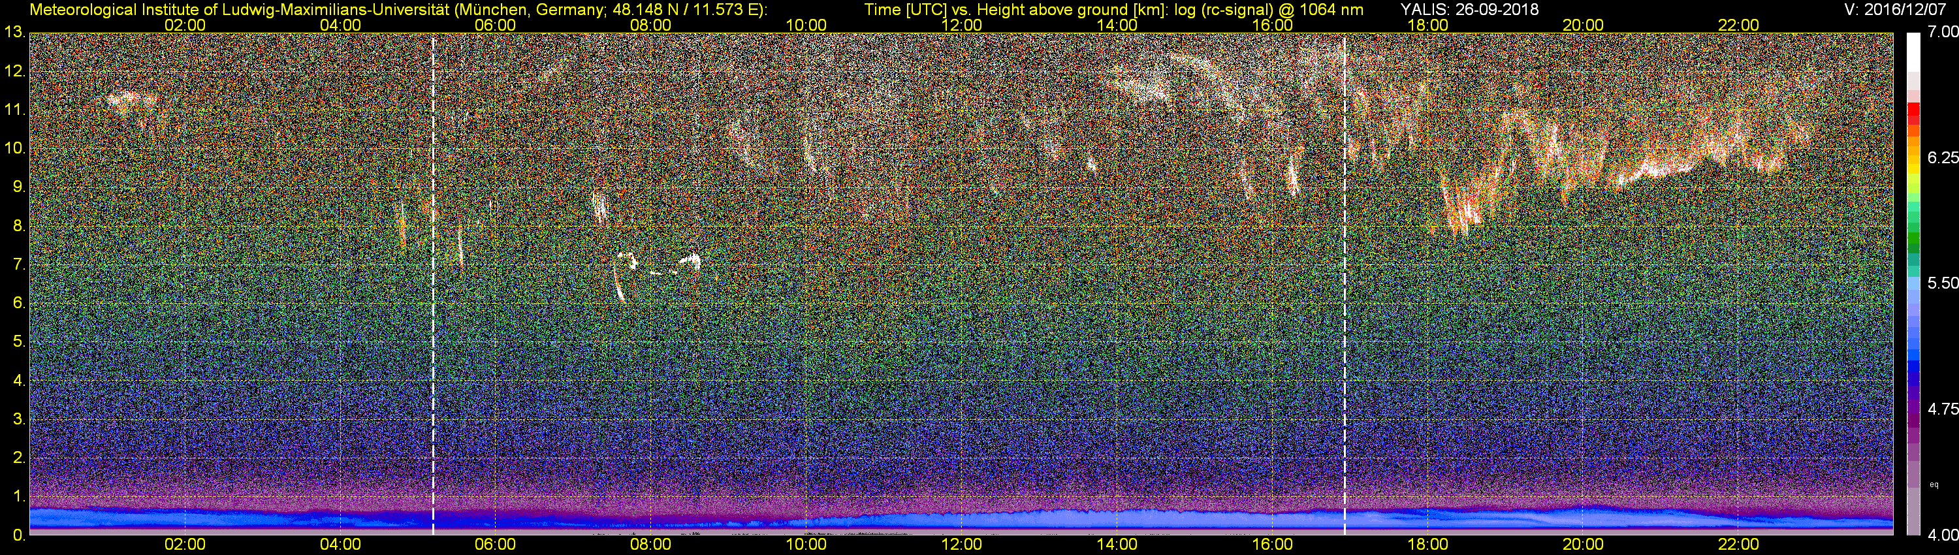The width and height of the screenshot is (1959, 555).
Task: Click the 10:00 label on the top time axis
Action: tap(806, 25)
